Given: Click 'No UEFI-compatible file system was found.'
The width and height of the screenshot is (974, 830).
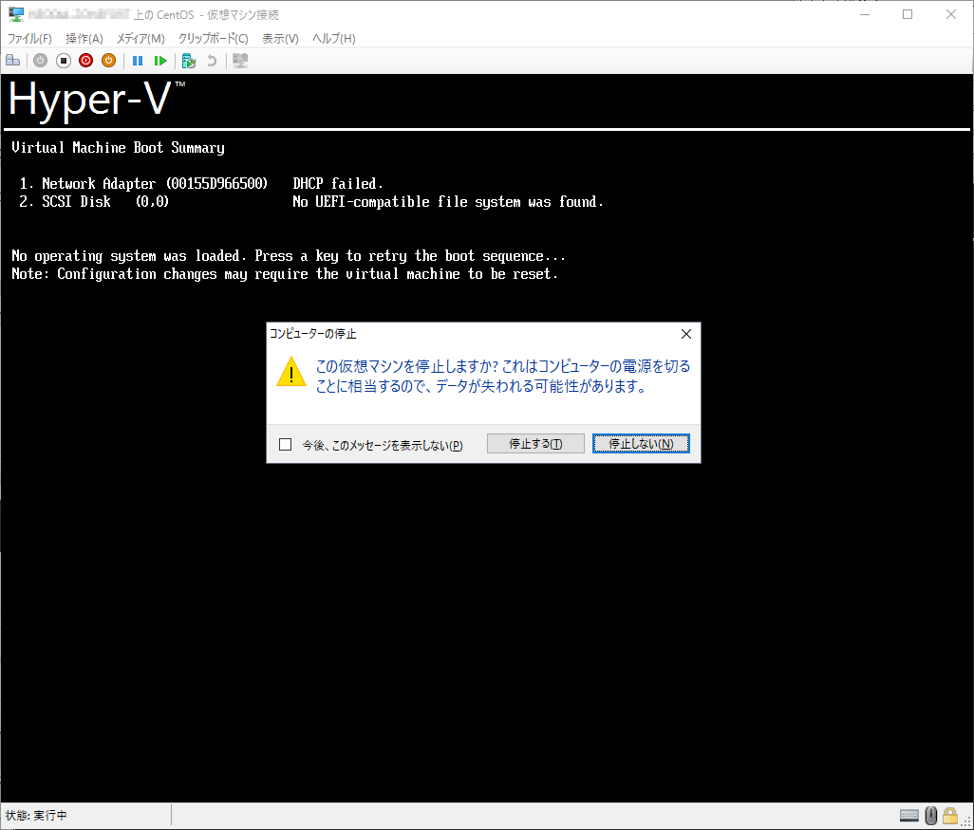Looking at the screenshot, I should tap(448, 202).
